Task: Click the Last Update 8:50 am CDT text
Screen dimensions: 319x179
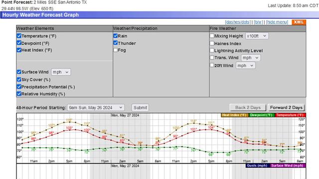Action: (293, 5)
